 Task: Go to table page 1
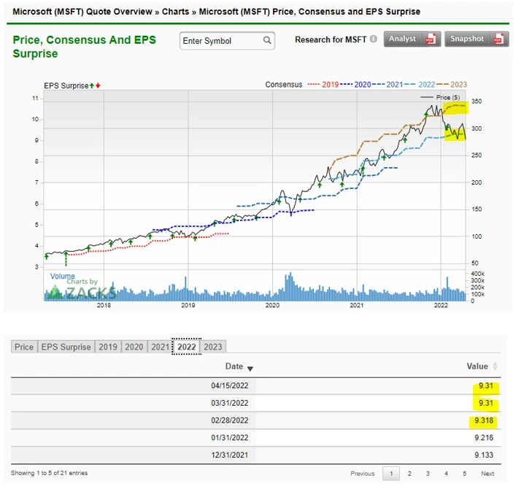click(391, 474)
